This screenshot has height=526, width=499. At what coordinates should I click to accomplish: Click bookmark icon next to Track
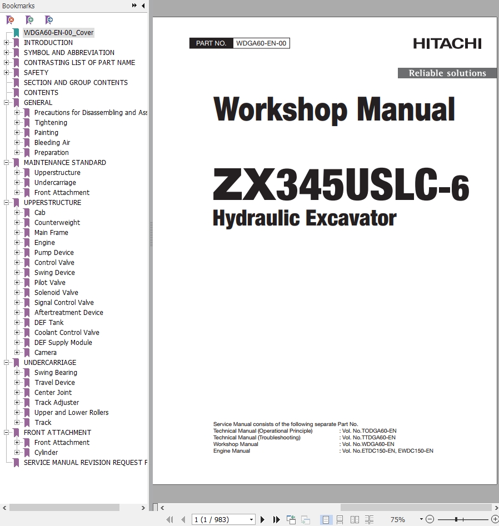point(27,422)
